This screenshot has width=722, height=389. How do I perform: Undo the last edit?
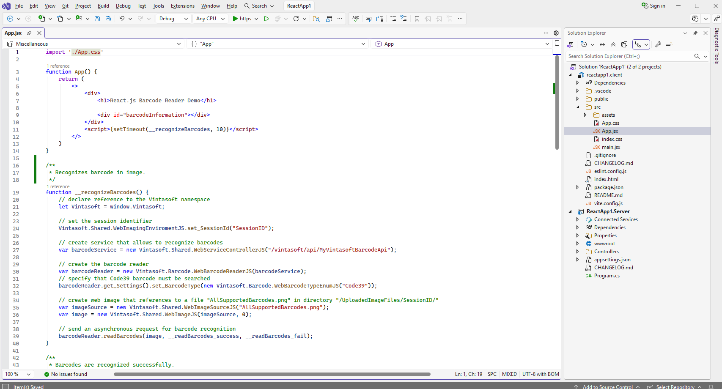[x=121, y=19]
